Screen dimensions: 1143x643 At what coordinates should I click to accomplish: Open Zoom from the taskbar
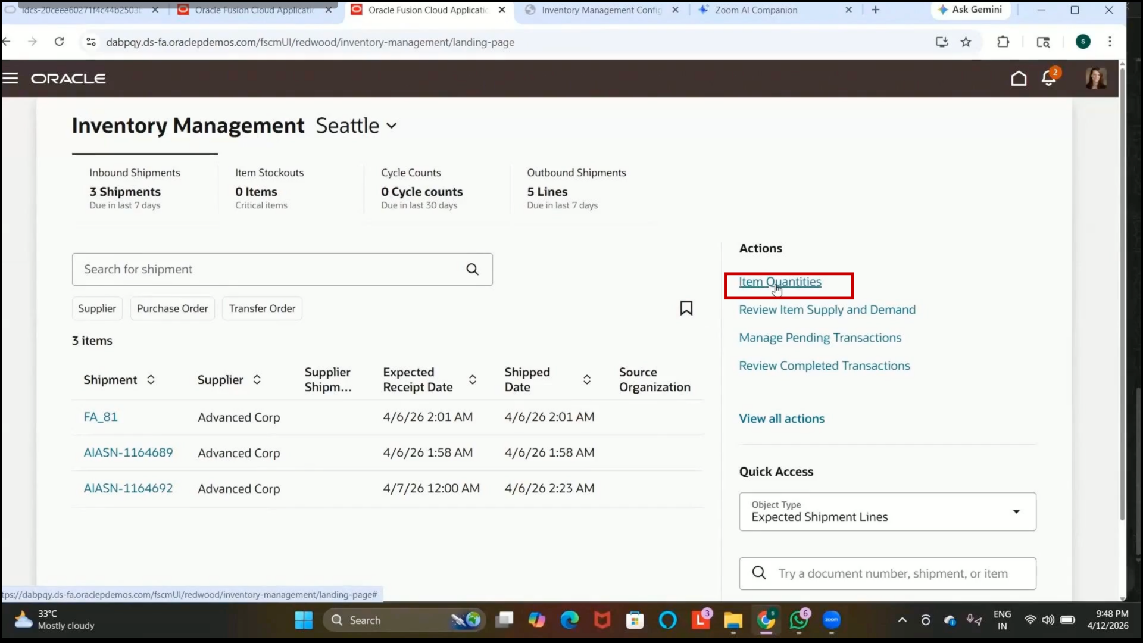point(832,620)
